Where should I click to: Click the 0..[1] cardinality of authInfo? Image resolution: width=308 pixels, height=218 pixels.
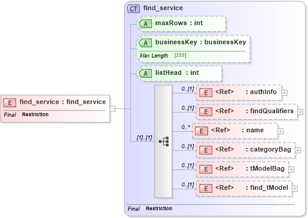point(188,89)
